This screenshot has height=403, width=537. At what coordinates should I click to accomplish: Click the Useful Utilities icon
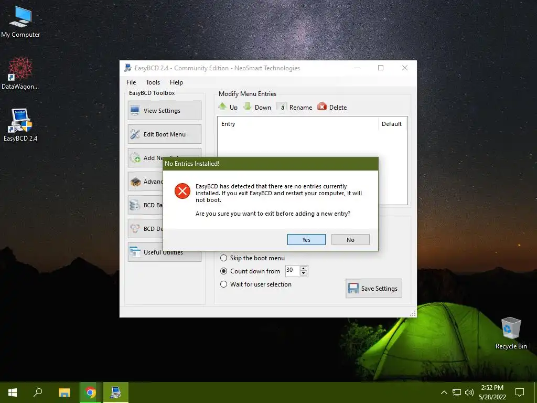[135, 252]
